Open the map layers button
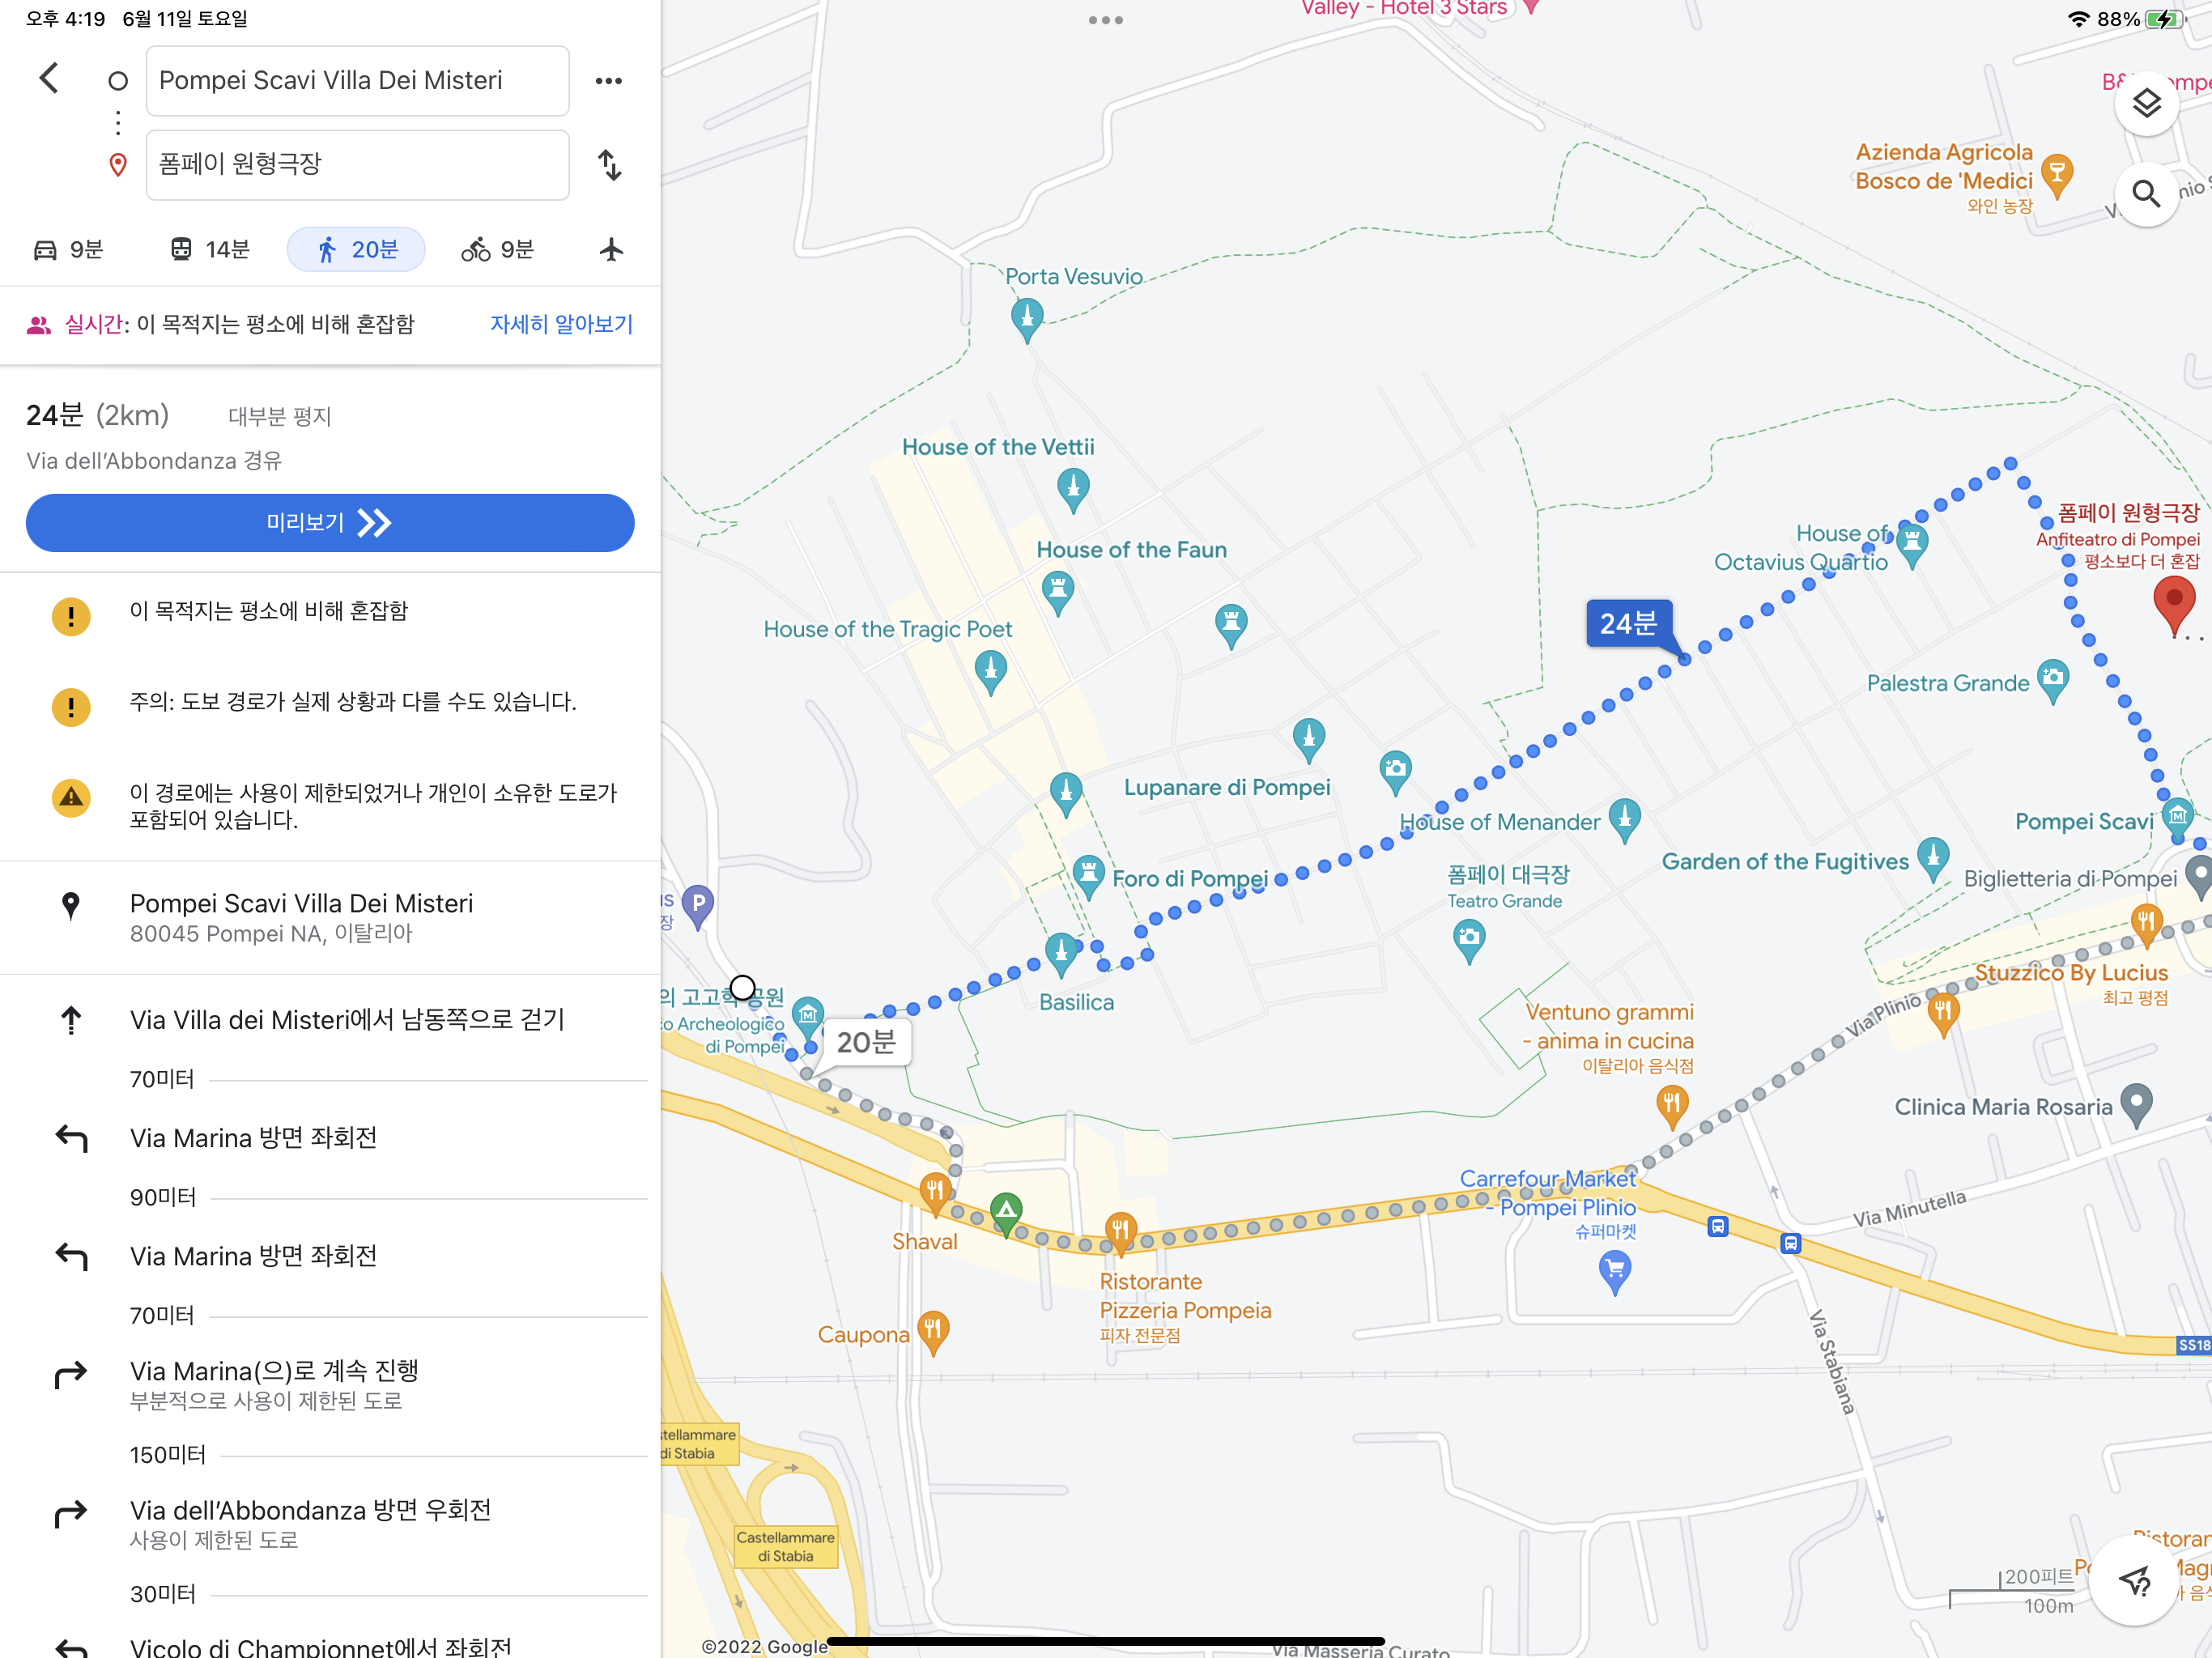 [x=2146, y=103]
